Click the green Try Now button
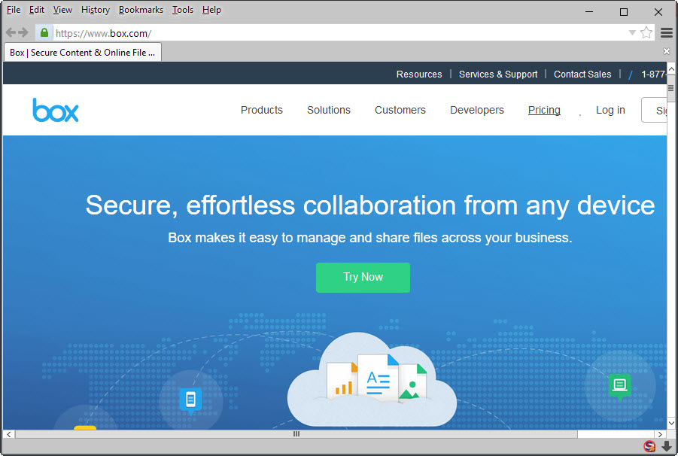Image resolution: width=678 pixels, height=456 pixels. 363,277
